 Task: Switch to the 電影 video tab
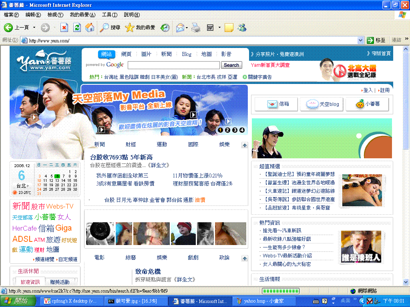coord(99,258)
